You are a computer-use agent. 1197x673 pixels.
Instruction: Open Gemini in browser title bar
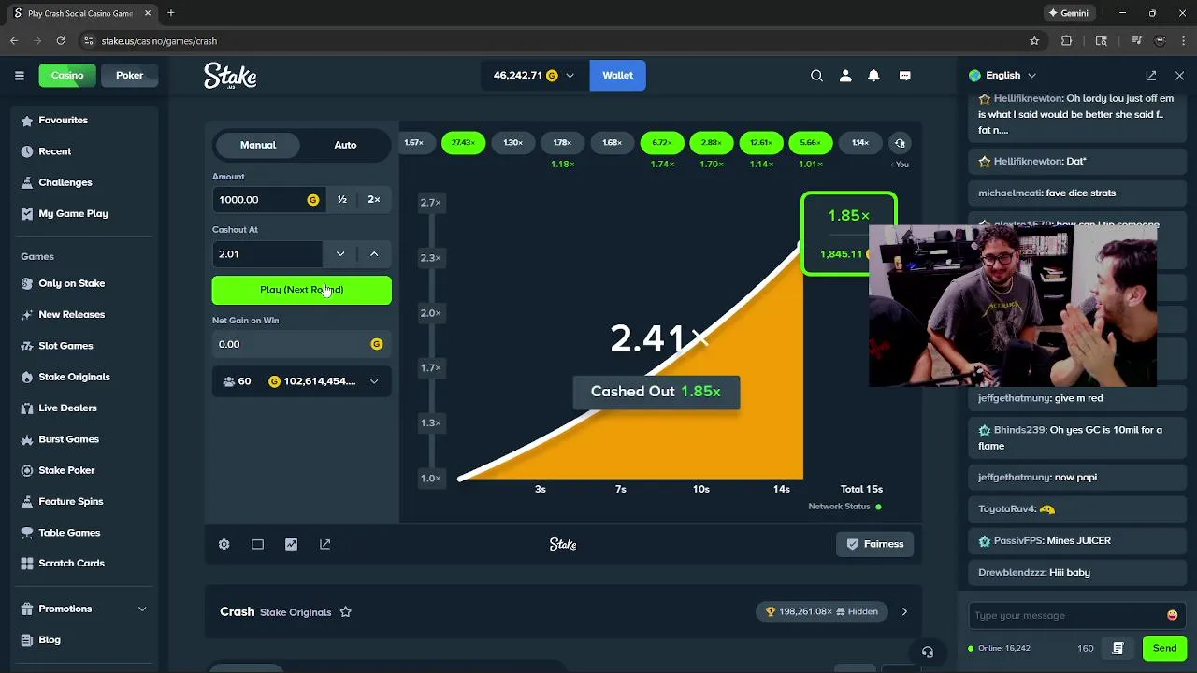[1068, 13]
